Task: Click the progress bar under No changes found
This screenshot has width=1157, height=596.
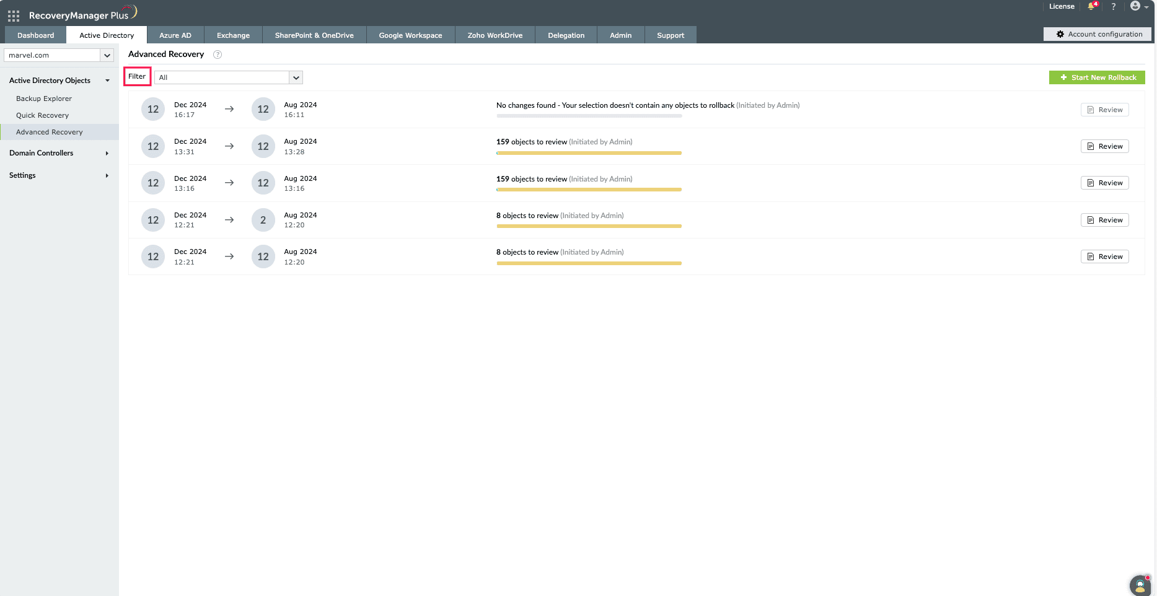Action: [589, 116]
